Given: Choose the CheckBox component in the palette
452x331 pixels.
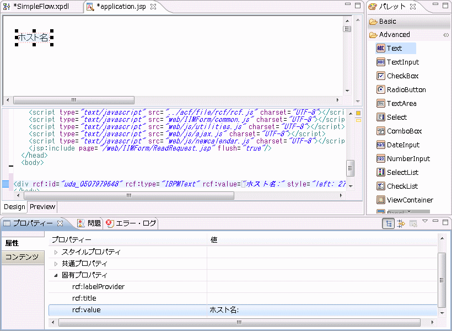Looking at the screenshot, I should point(397,76).
